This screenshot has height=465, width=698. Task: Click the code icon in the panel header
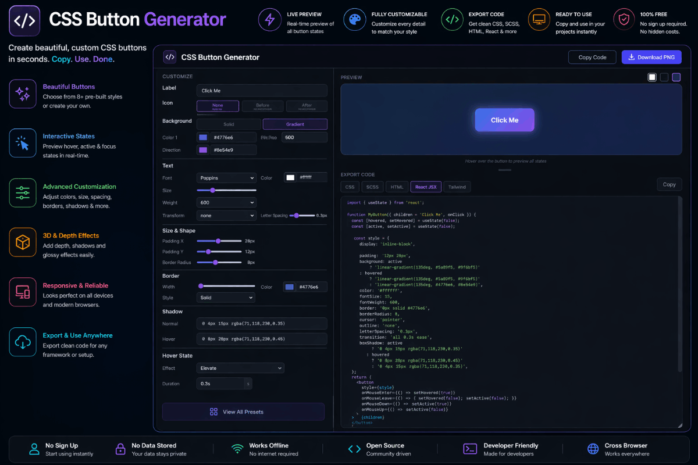169,57
